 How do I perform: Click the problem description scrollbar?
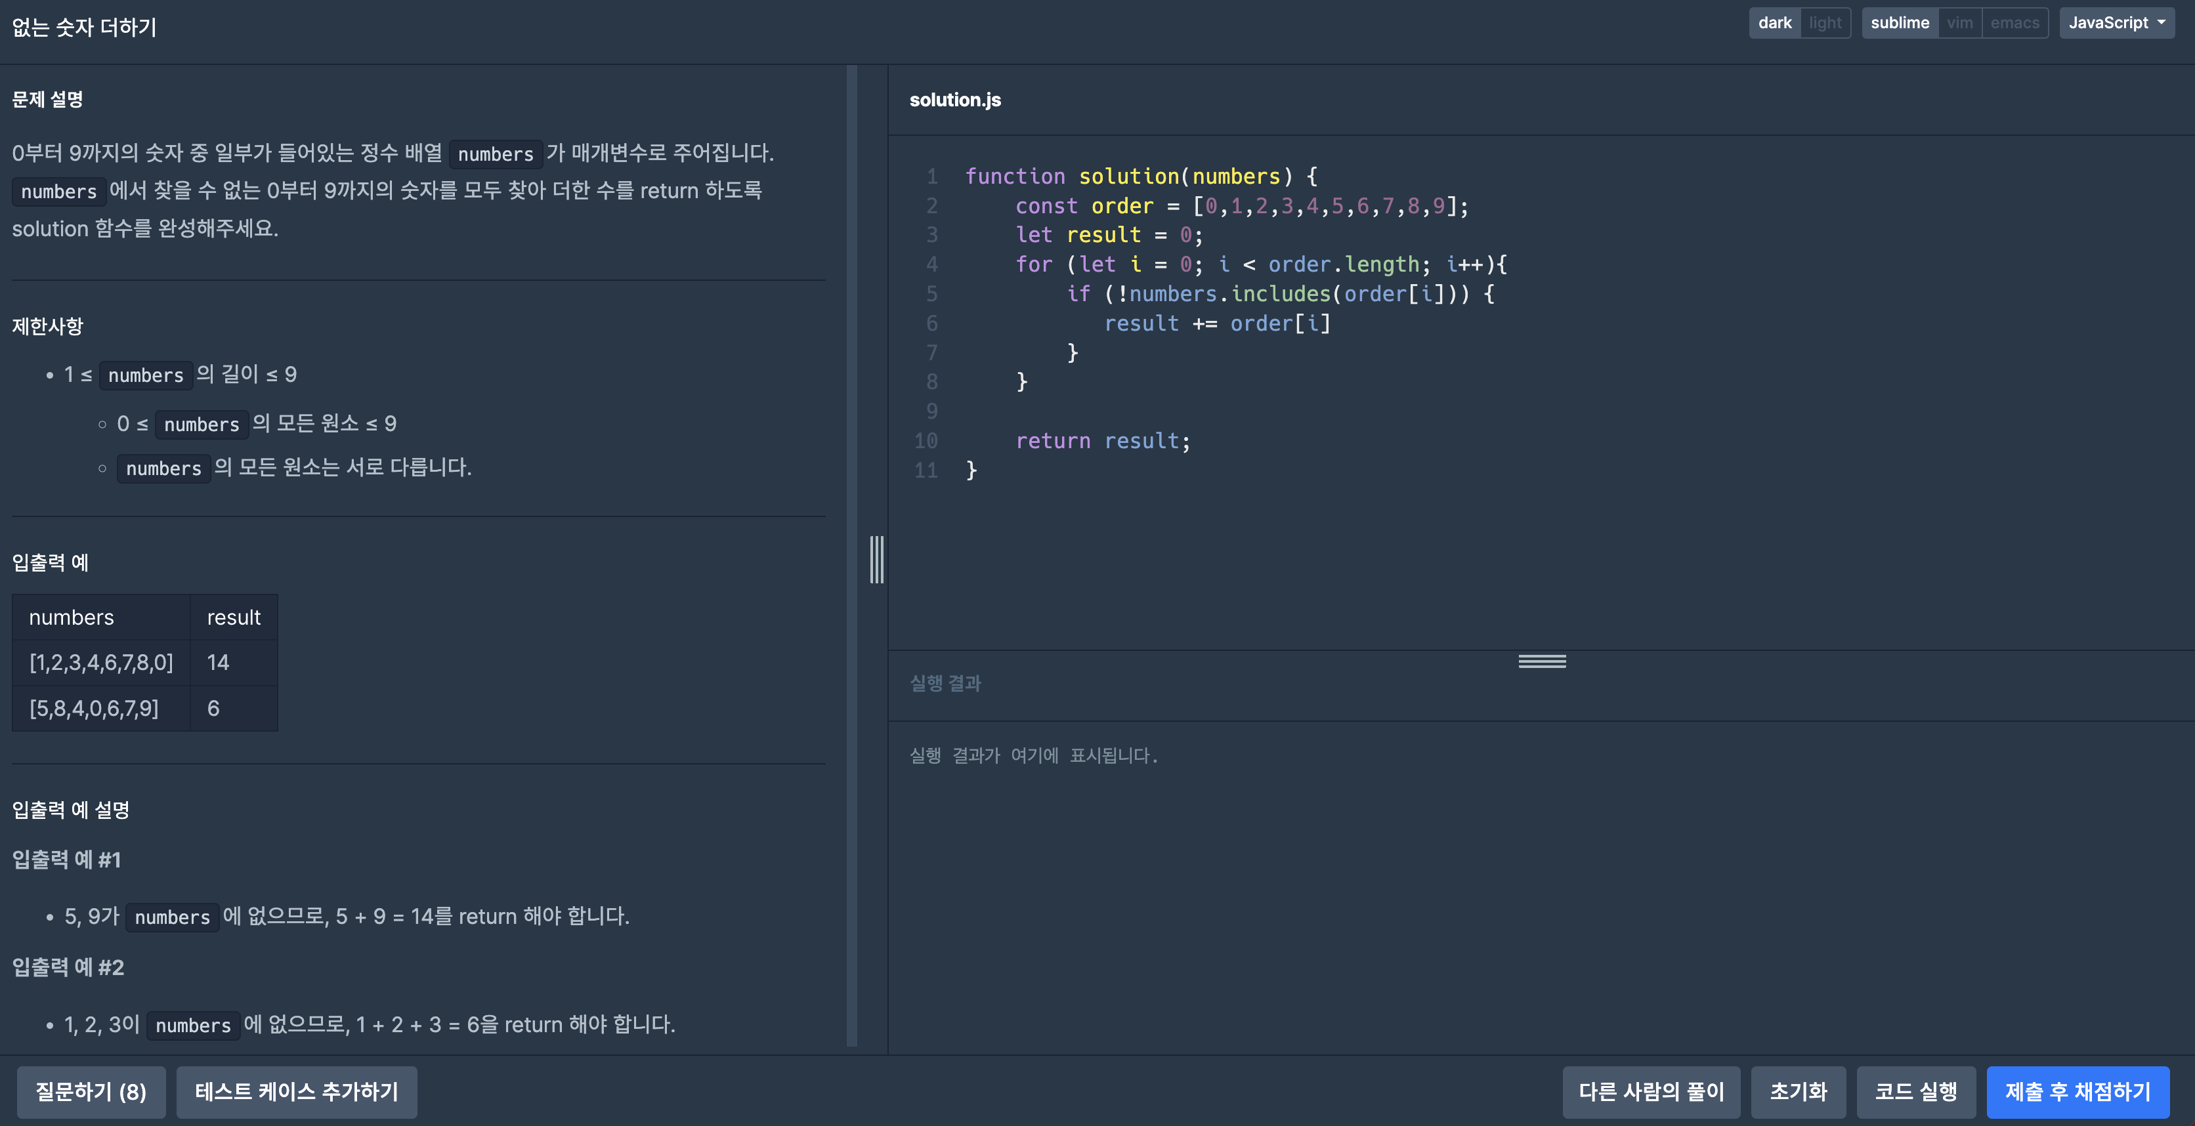pos(851,554)
